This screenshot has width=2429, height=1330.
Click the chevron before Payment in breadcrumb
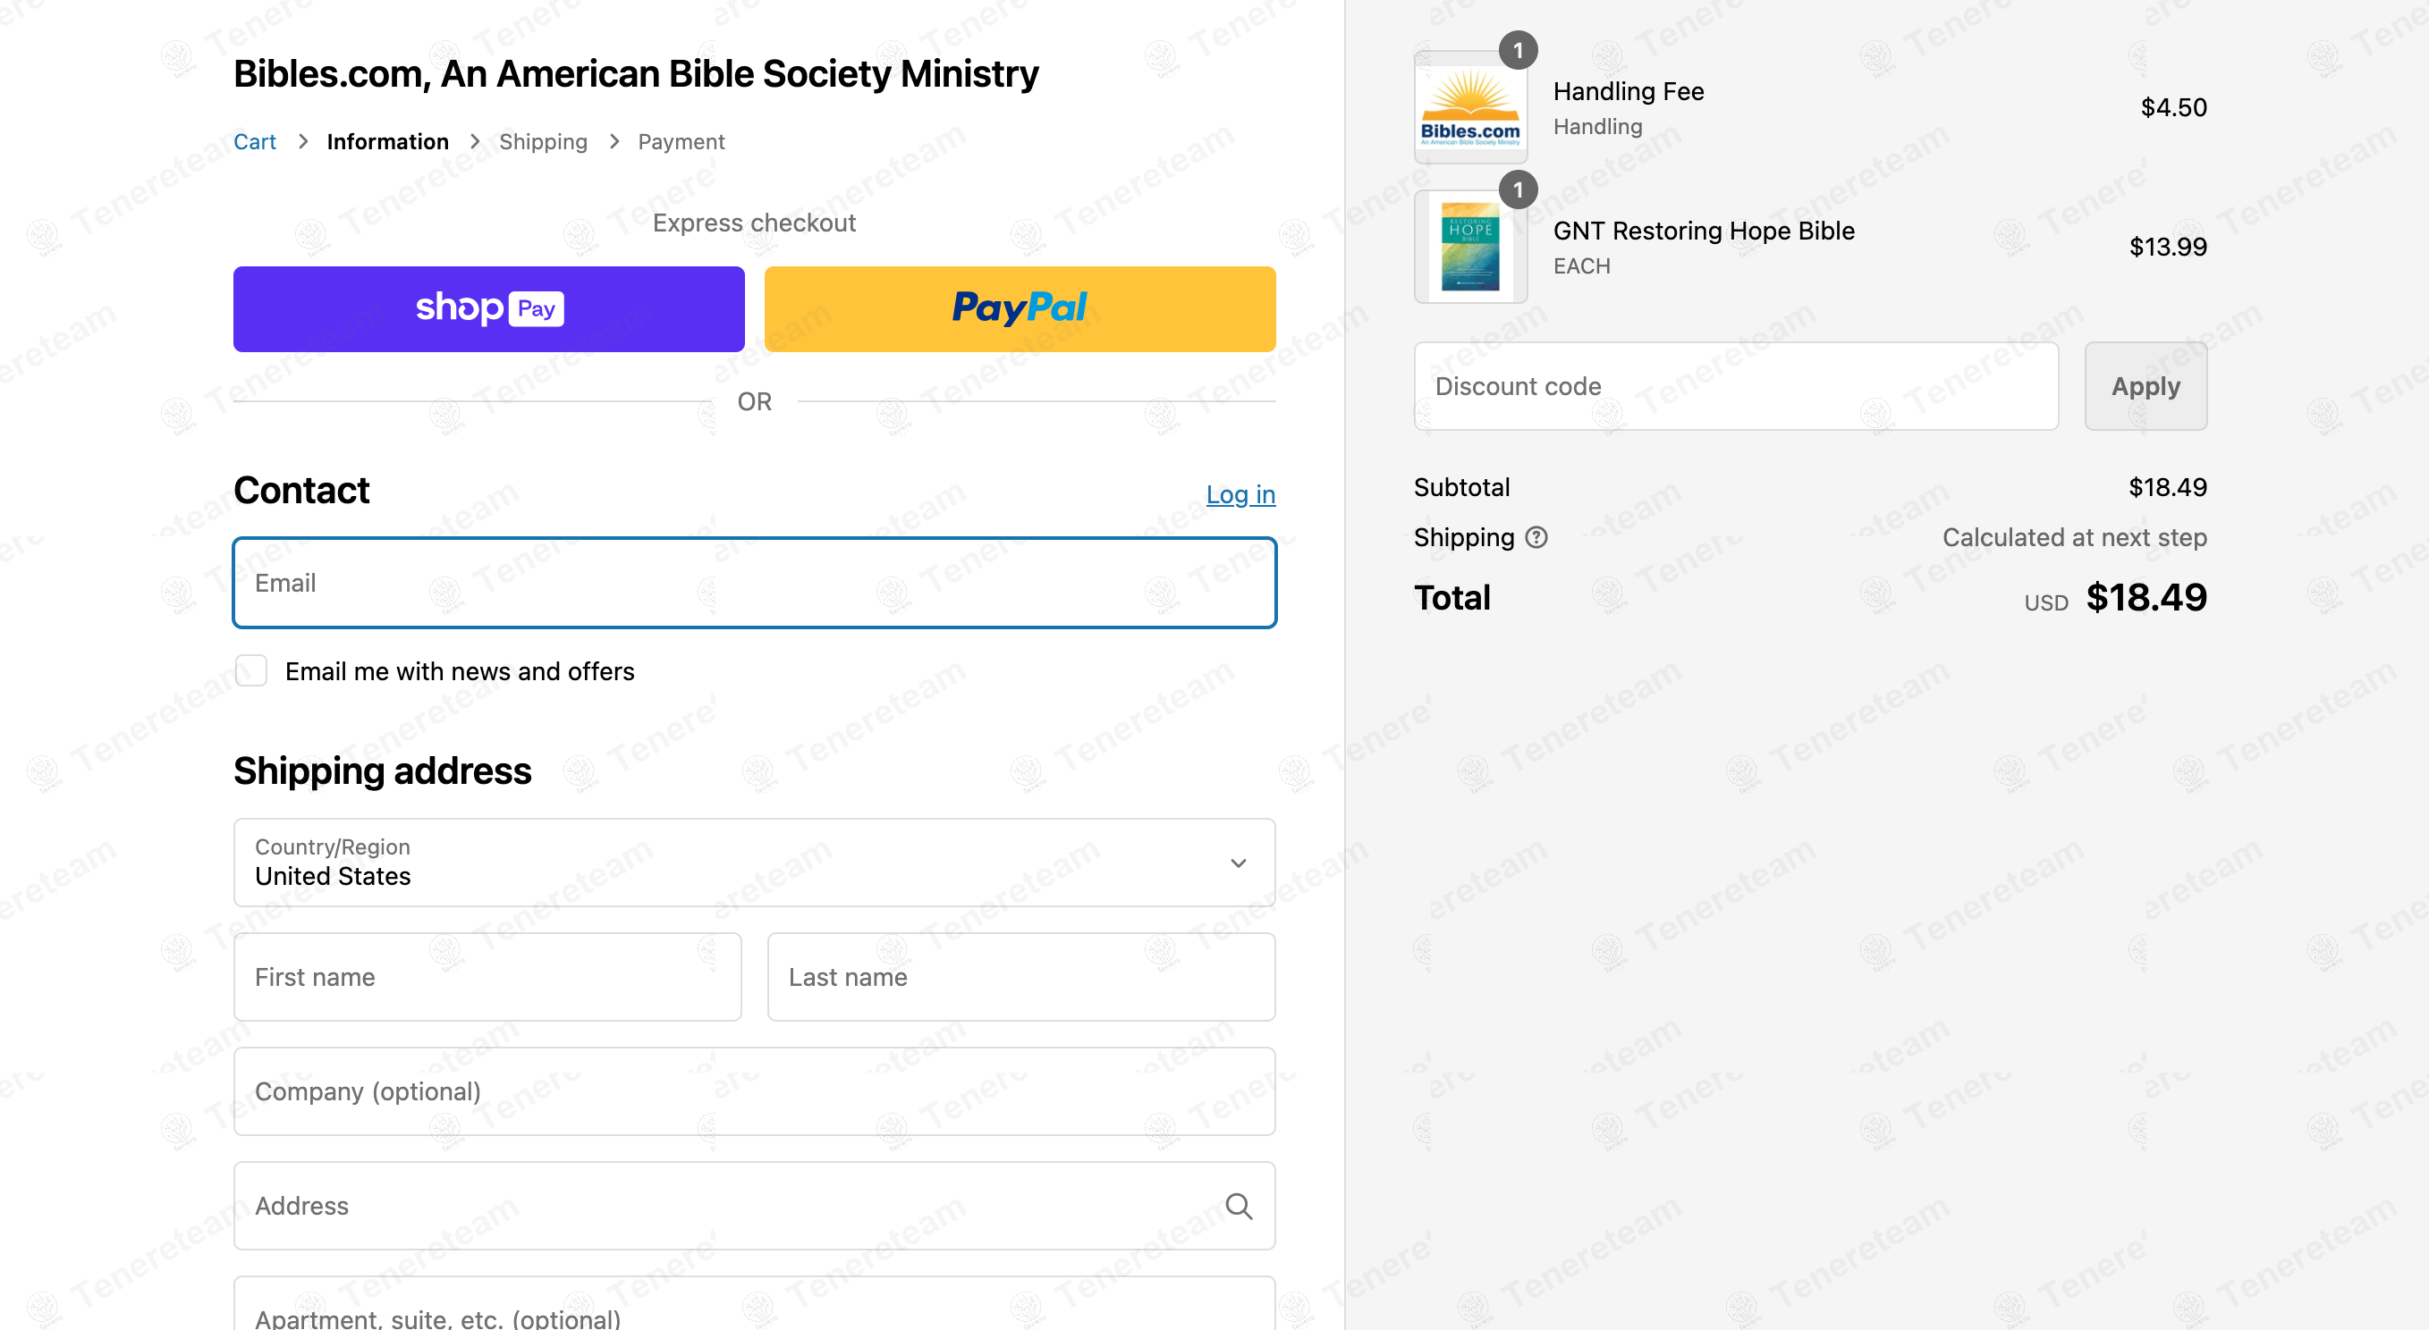click(x=614, y=141)
